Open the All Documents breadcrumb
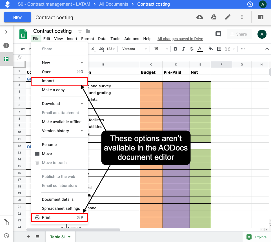The image size is (271, 242). pos(114,4)
